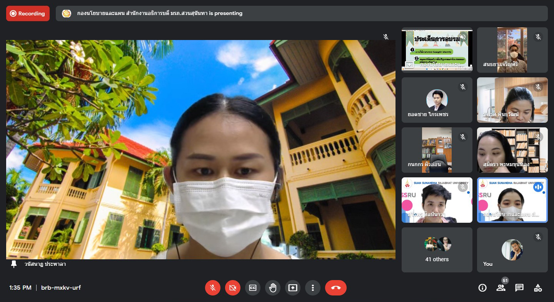Unpin the main video using pin icon
Viewport: 554px width, 302px height.
tap(14, 264)
